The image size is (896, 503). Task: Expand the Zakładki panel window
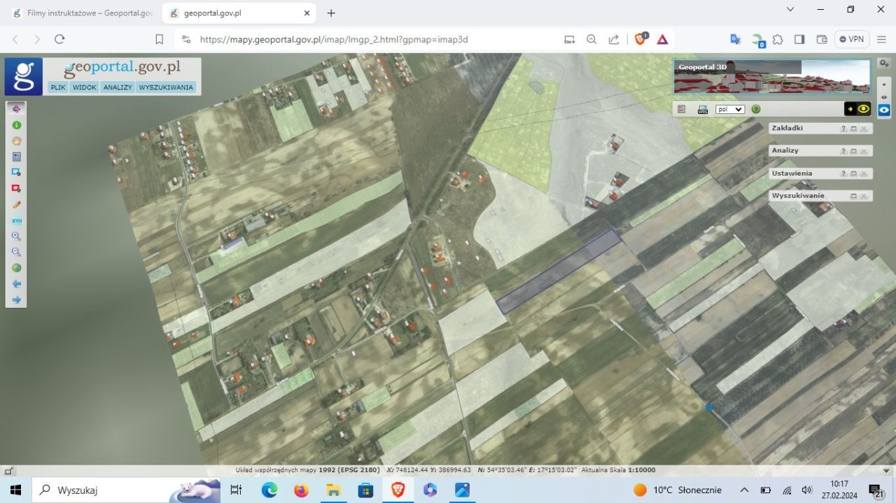coord(853,129)
